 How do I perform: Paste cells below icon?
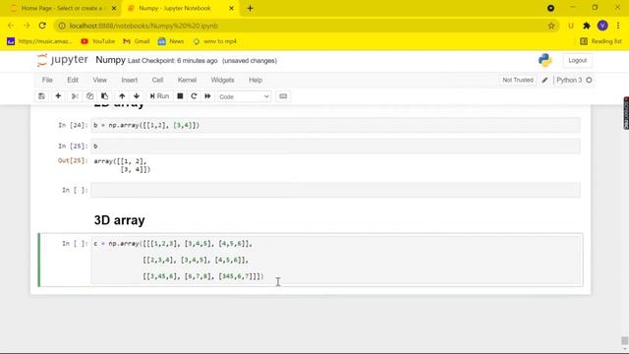105,96
